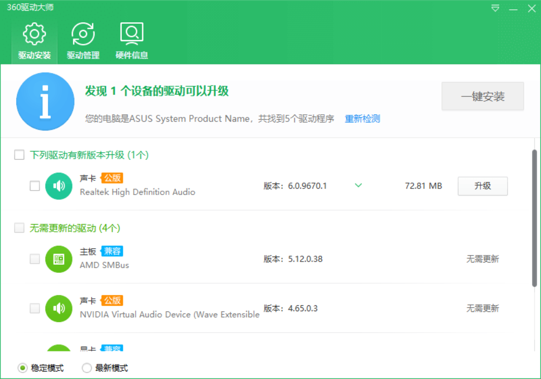Click the 一键安装 button
Image resolution: width=541 pixels, height=379 pixels.
pyautogui.click(x=483, y=96)
